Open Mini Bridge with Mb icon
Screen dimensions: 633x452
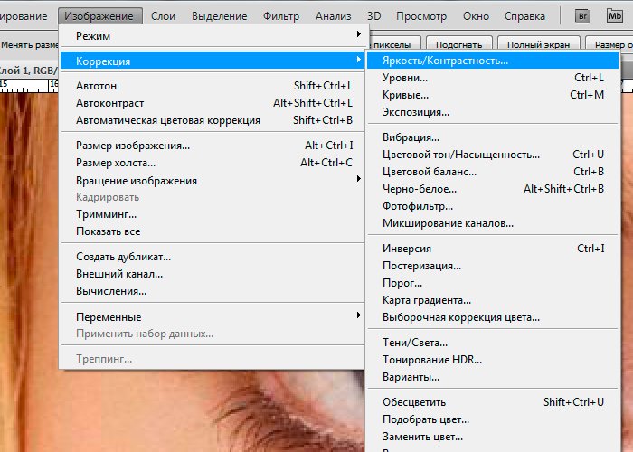[614, 16]
